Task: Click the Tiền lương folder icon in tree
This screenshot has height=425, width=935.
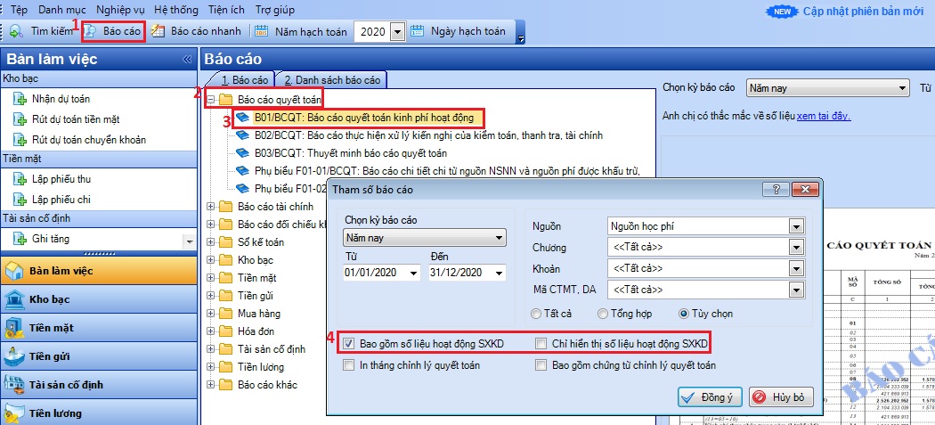Action: [225, 366]
